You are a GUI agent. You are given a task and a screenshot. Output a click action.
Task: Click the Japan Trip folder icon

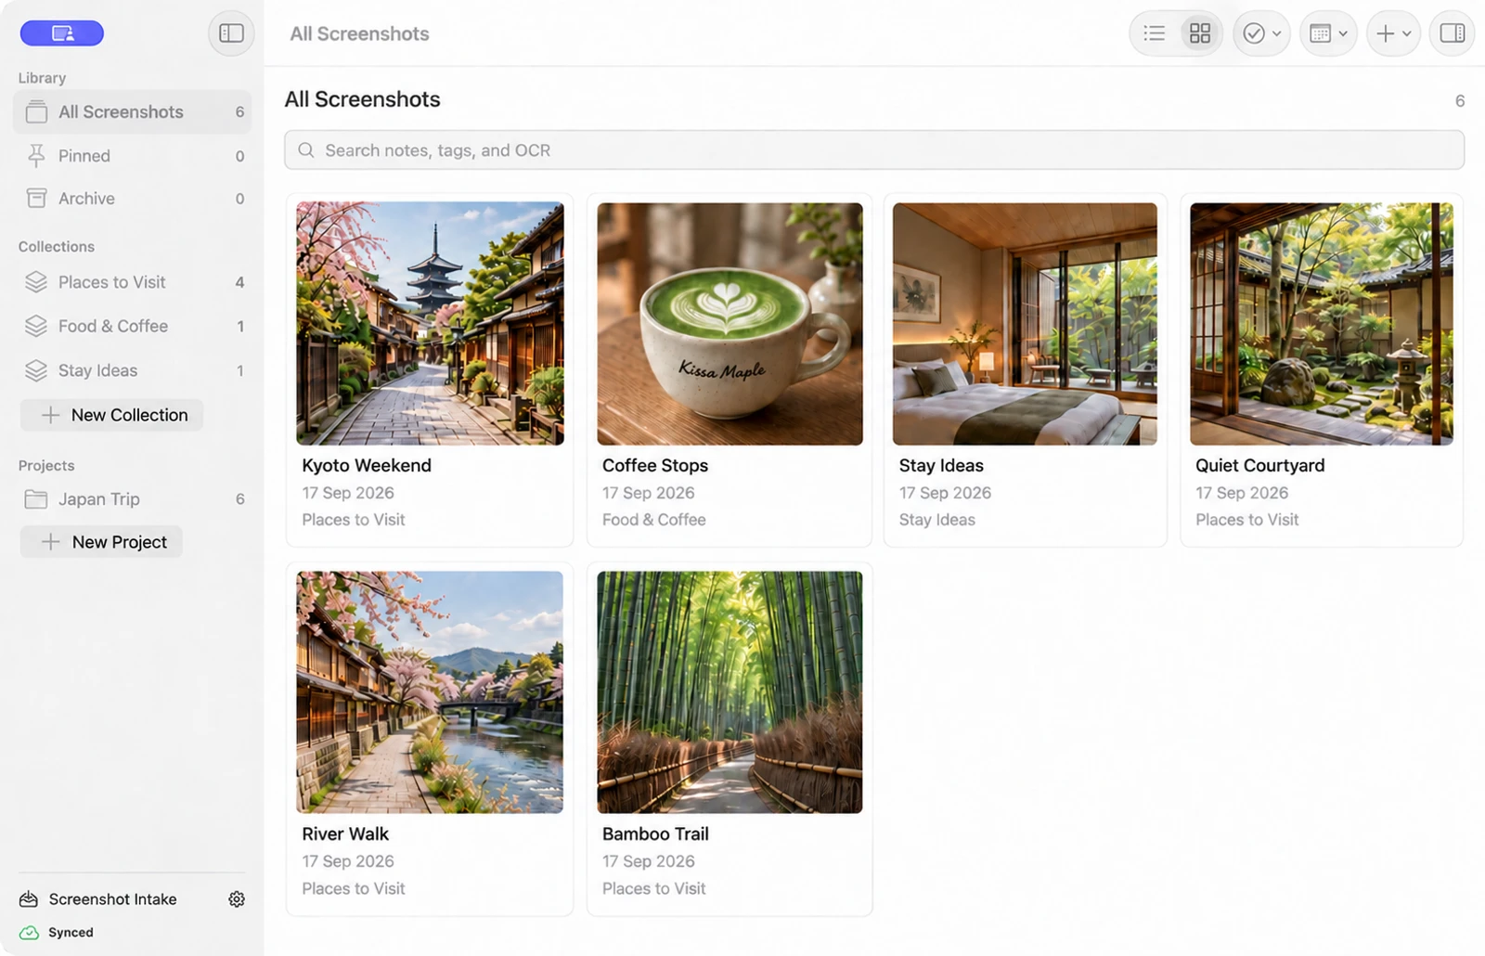(36, 499)
